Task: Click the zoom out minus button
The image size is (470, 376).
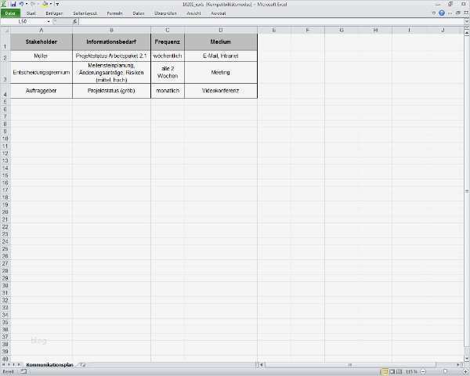Action: click(x=423, y=372)
